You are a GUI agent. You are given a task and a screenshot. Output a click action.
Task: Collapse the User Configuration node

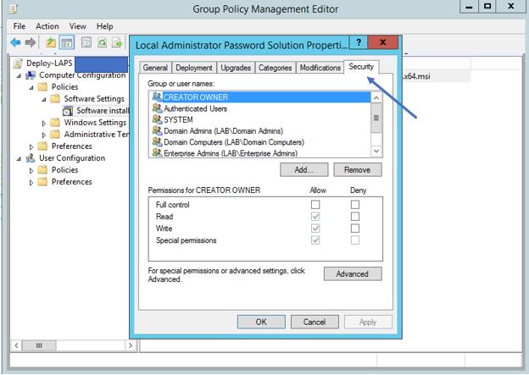(x=19, y=159)
